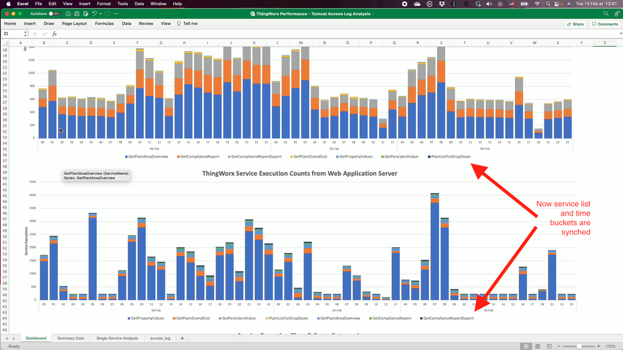Click the search icon in Excel title bar
623x350 pixels.
coord(606,14)
